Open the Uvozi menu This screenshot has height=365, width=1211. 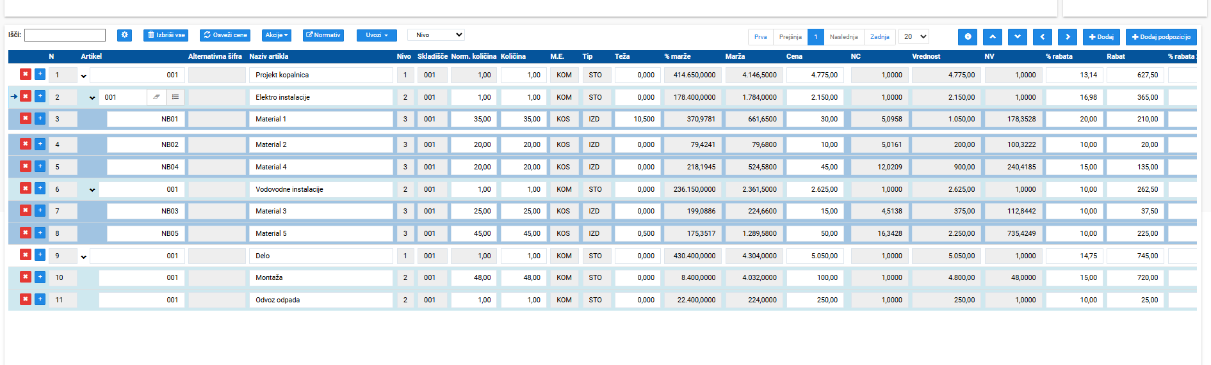pos(377,35)
